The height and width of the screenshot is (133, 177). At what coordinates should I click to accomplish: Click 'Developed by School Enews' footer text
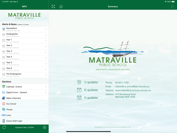click(x=113, y=127)
